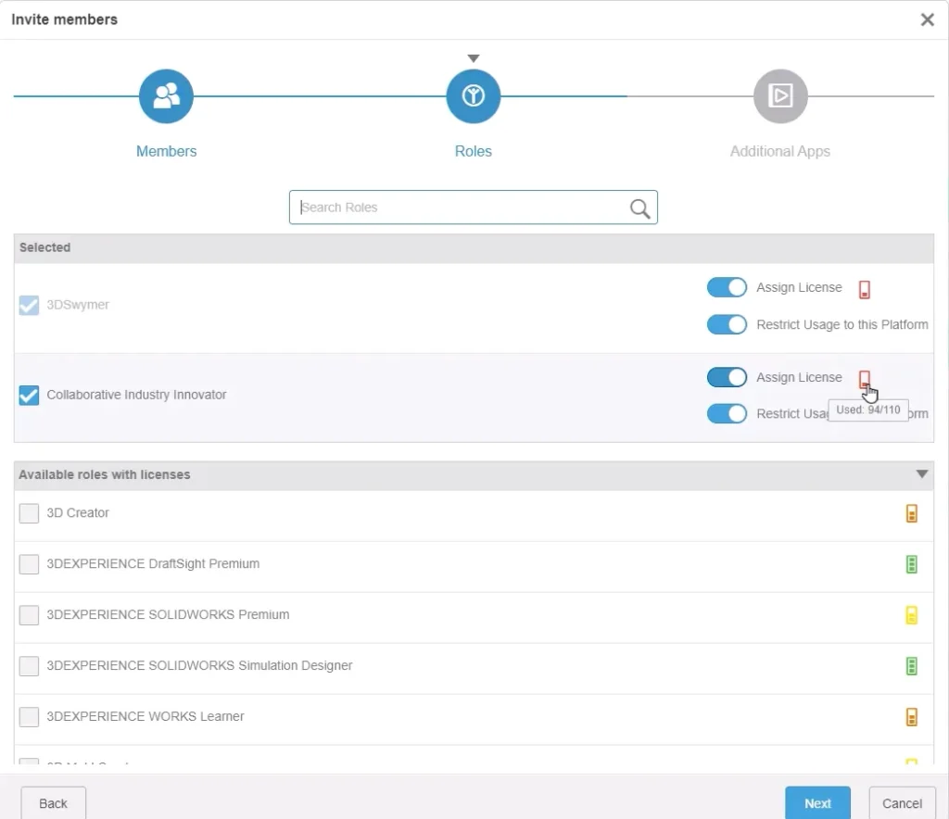View SOLIDWORKS Premium yellow license icon

click(912, 614)
